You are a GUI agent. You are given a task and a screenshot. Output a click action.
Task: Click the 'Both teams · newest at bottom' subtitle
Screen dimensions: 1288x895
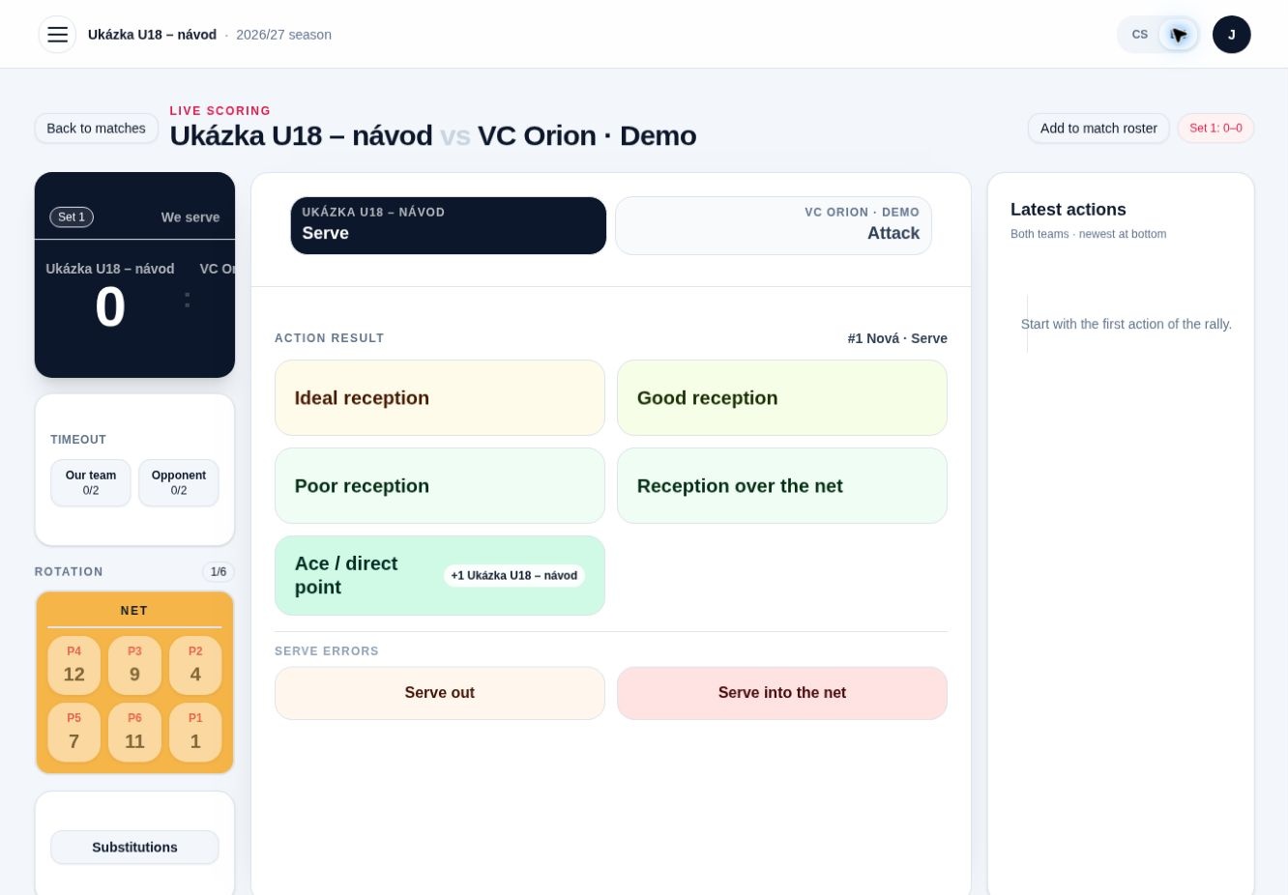tap(1089, 234)
